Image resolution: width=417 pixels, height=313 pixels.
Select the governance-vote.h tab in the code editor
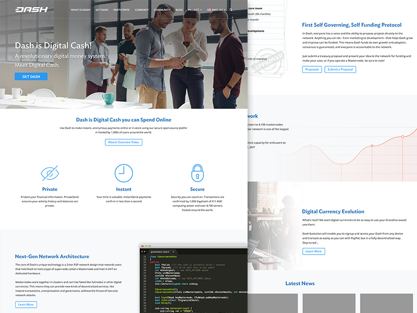[161, 251]
